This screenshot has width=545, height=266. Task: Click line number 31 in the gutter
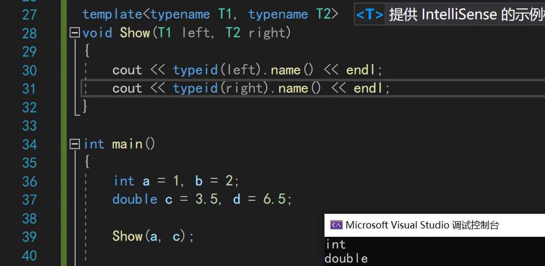click(x=30, y=89)
